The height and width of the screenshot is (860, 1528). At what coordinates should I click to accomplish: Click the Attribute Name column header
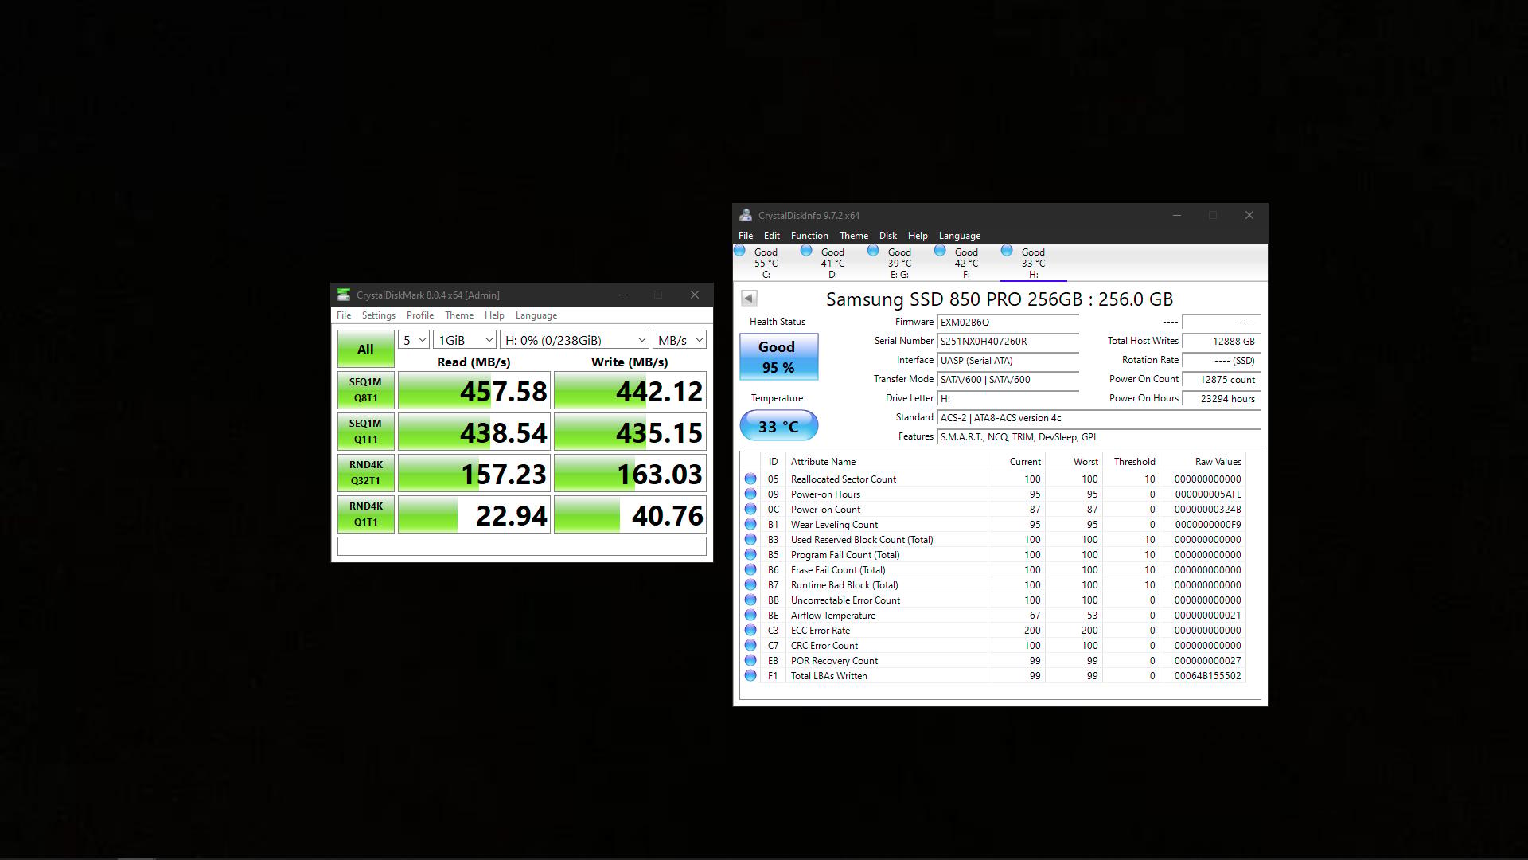coord(887,462)
